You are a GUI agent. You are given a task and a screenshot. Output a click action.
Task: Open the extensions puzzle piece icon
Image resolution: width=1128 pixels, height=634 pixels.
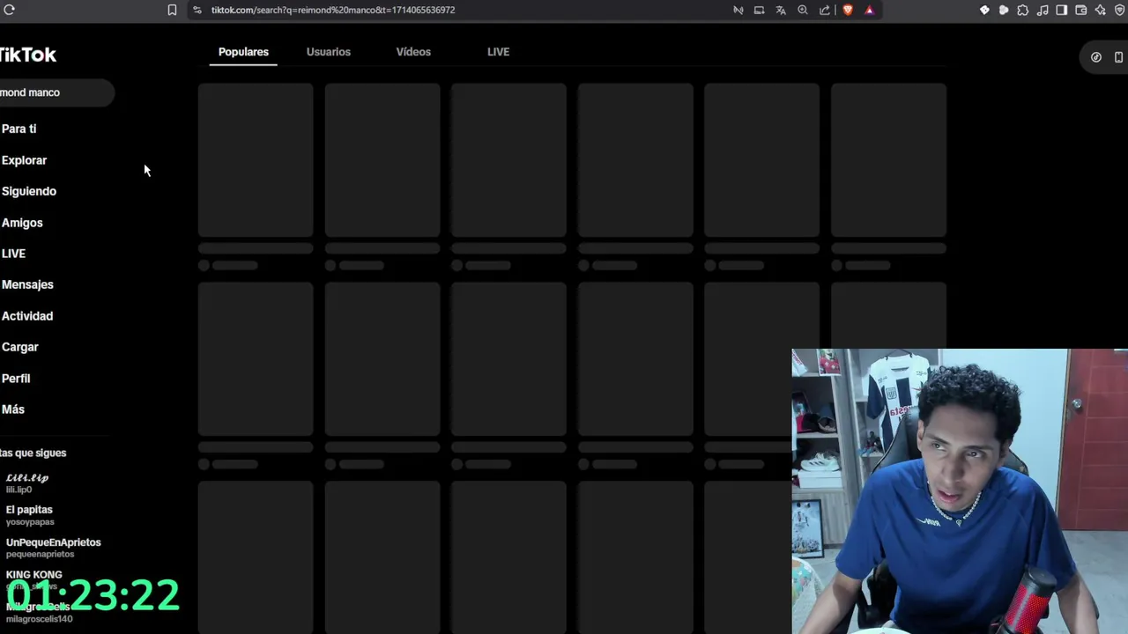click(x=1023, y=10)
